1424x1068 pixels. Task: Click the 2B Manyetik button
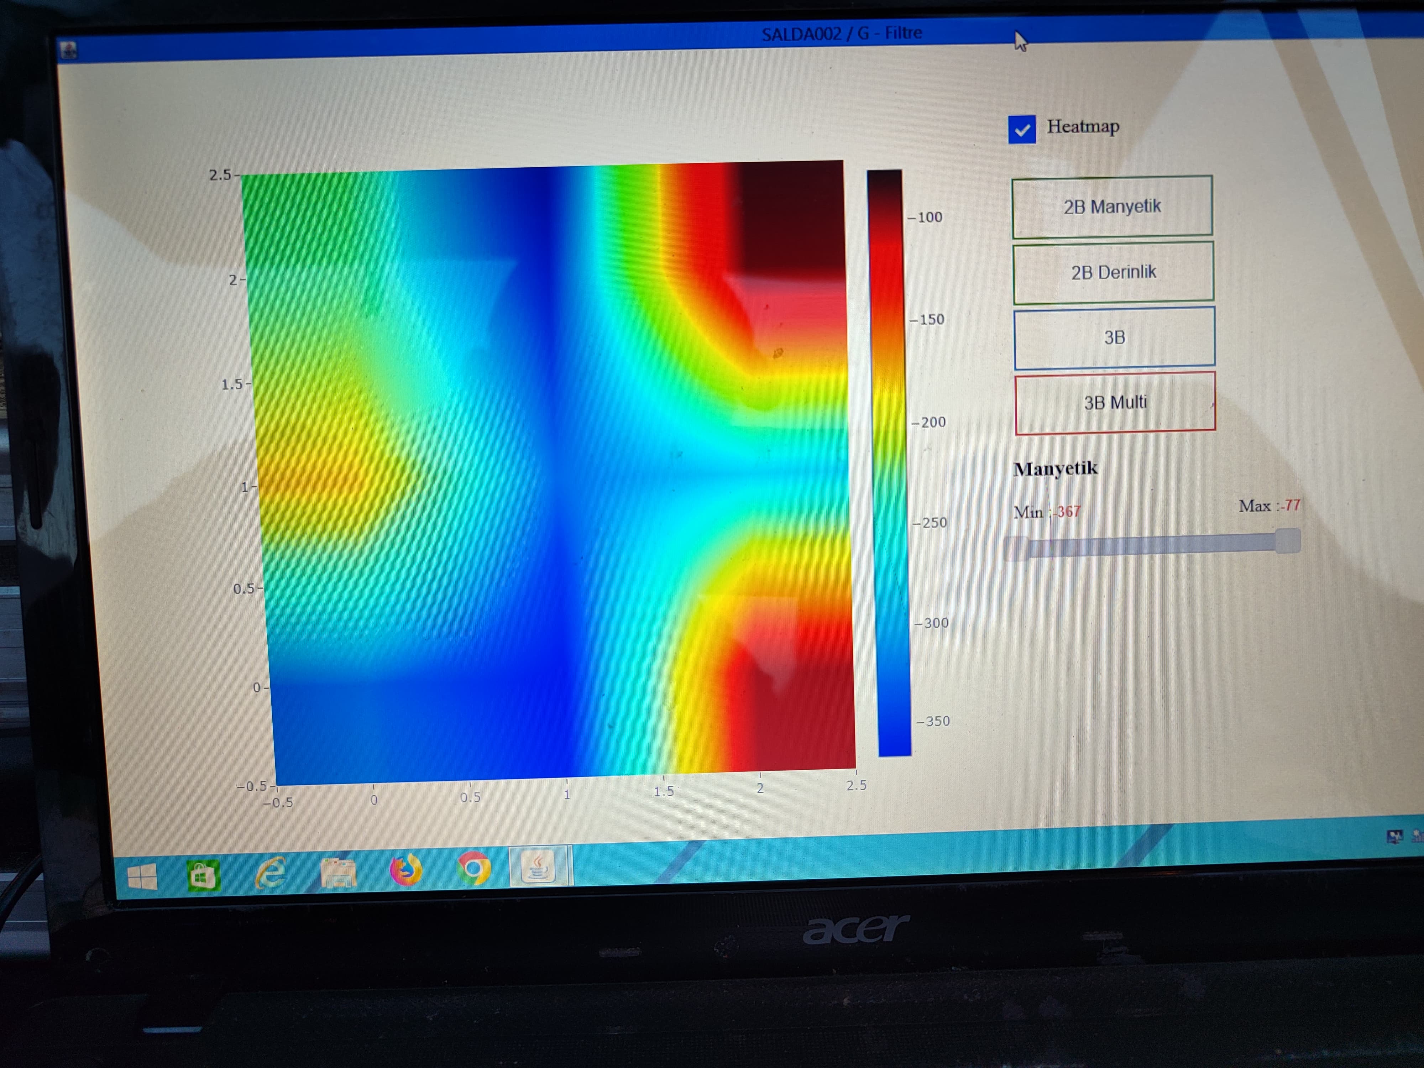click(1112, 206)
